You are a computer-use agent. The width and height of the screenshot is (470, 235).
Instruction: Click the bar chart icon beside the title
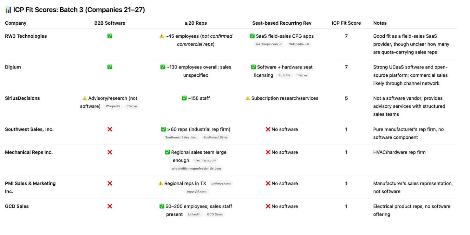(8, 10)
